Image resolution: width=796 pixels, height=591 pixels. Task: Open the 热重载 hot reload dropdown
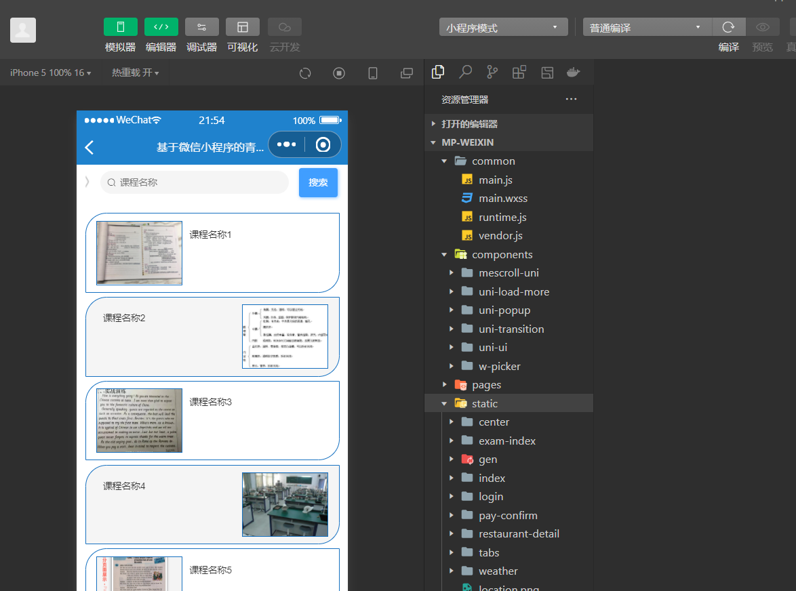click(135, 73)
